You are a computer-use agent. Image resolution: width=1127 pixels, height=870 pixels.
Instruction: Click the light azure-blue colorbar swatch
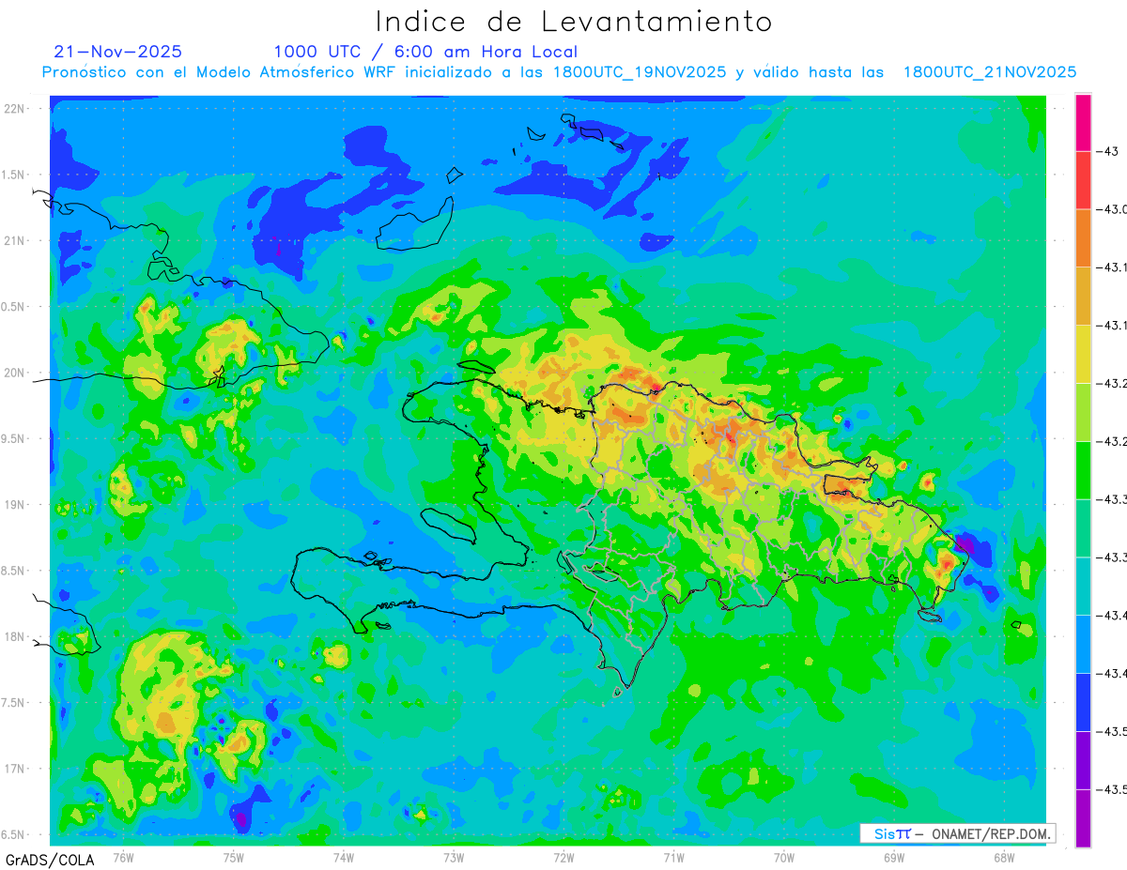click(1084, 644)
